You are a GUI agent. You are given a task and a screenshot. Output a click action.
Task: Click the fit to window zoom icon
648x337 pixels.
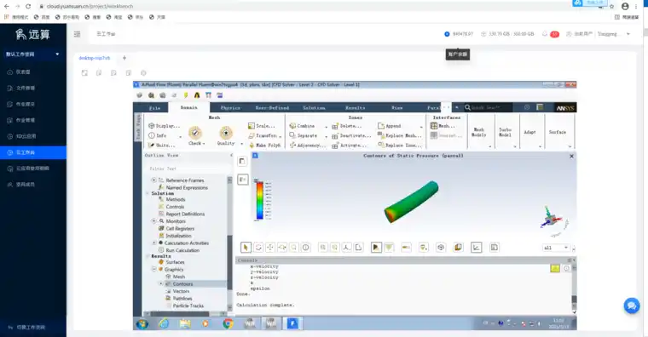(323, 248)
